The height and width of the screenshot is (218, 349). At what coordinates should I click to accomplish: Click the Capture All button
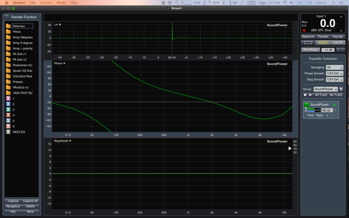(31, 201)
